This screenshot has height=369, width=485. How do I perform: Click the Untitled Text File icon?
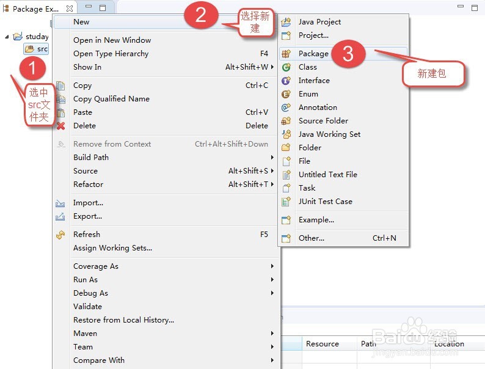click(x=286, y=175)
